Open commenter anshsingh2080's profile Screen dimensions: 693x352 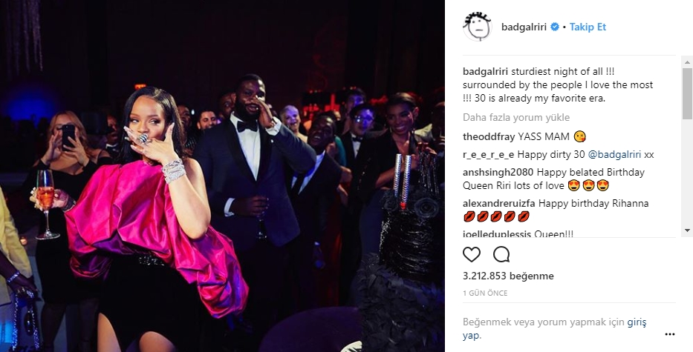[498, 172]
